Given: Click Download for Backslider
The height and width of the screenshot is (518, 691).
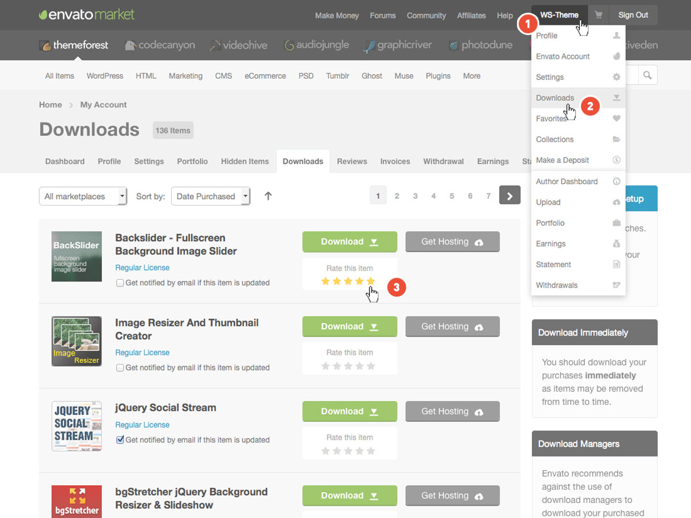Looking at the screenshot, I should click(x=350, y=242).
